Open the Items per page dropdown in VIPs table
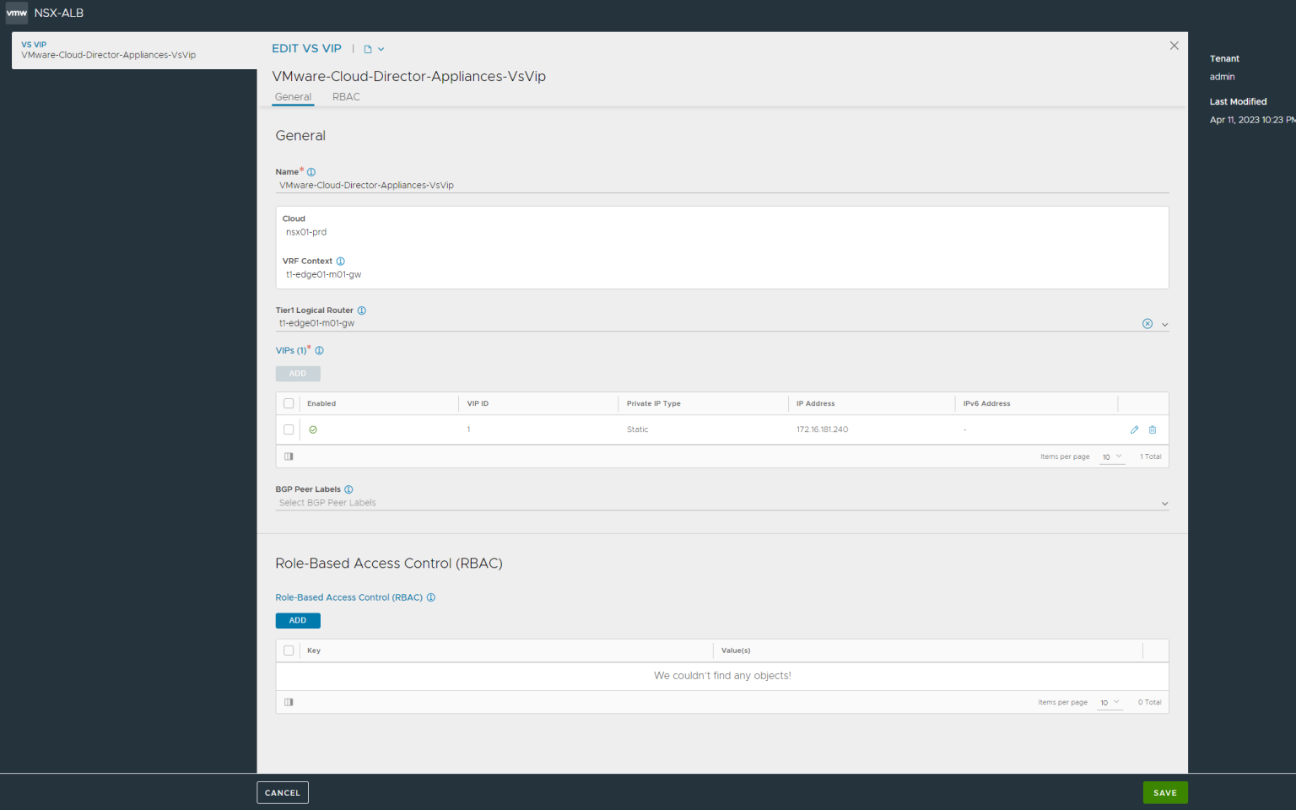 coord(1112,456)
